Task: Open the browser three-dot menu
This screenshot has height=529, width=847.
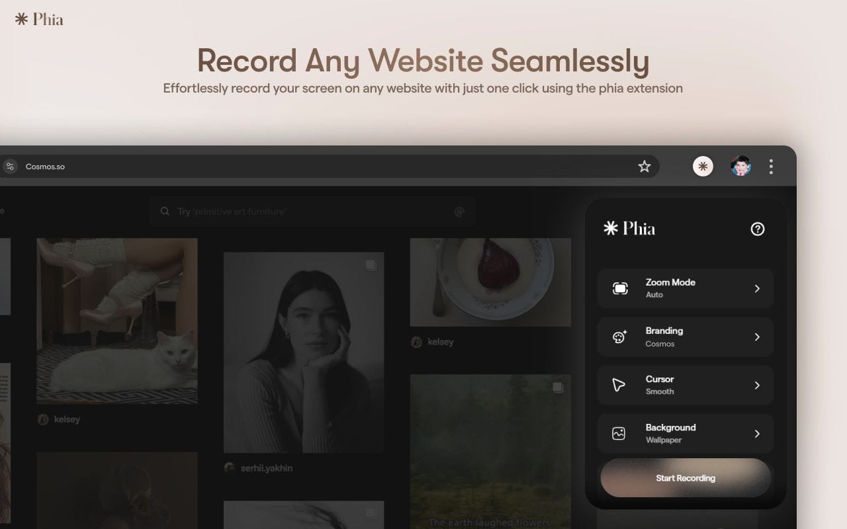Action: coord(771,167)
